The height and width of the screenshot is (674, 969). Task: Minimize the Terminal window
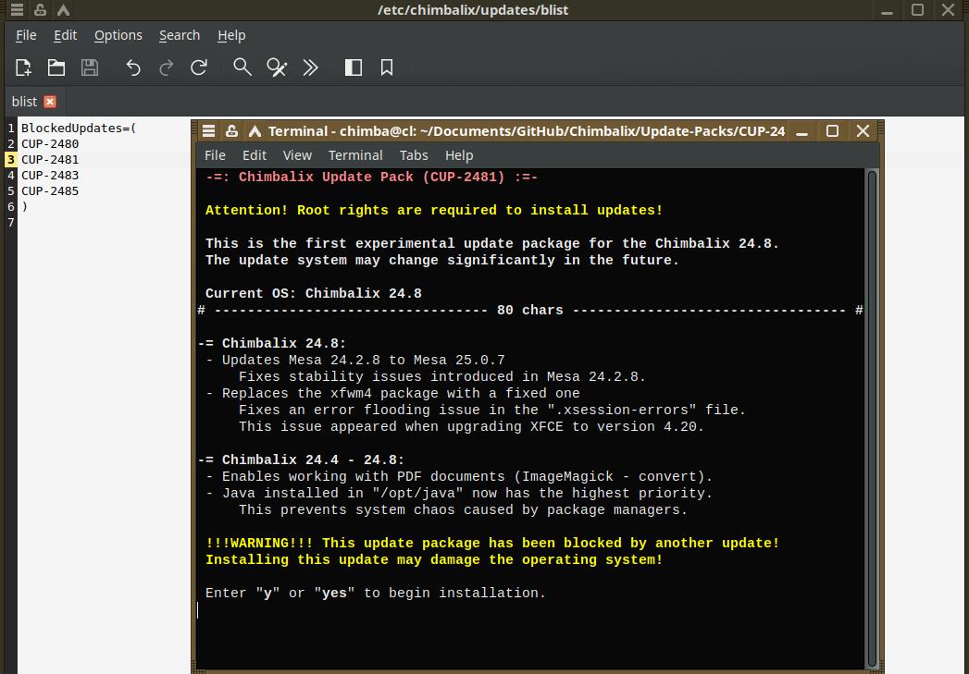pyautogui.click(x=802, y=131)
